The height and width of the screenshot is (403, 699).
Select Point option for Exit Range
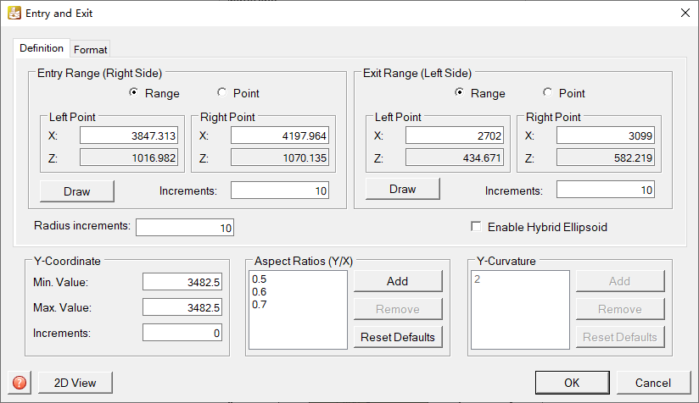(x=547, y=92)
